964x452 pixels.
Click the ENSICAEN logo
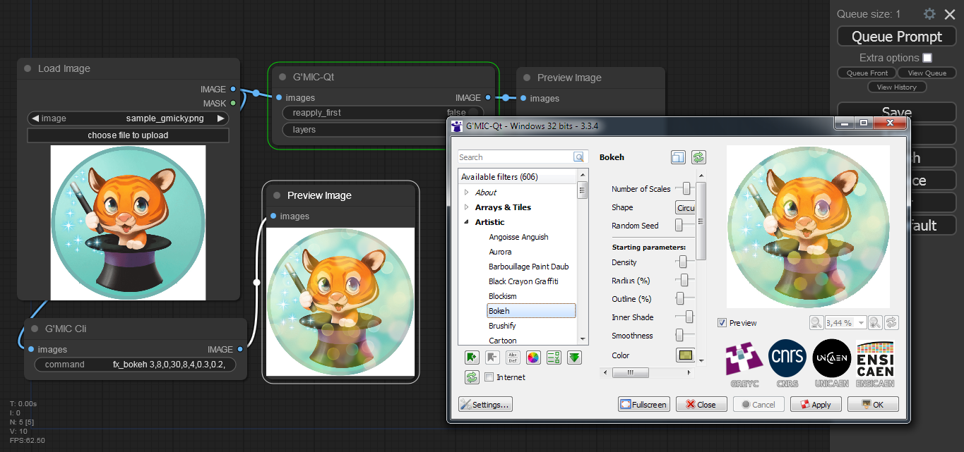click(x=875, y=363)
